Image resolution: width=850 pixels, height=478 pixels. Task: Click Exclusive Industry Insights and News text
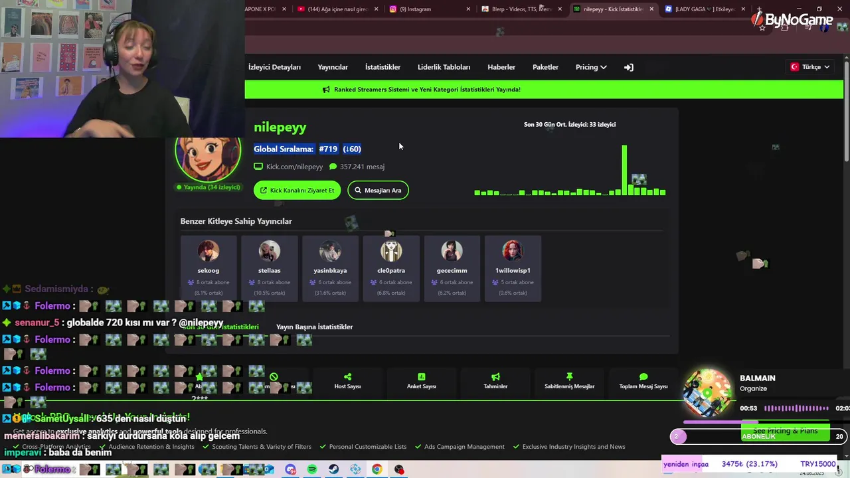pyautogui.click(x=574, y=447)
